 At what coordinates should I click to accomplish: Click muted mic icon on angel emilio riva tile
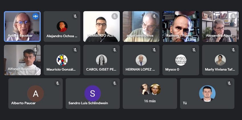(154, 16)
